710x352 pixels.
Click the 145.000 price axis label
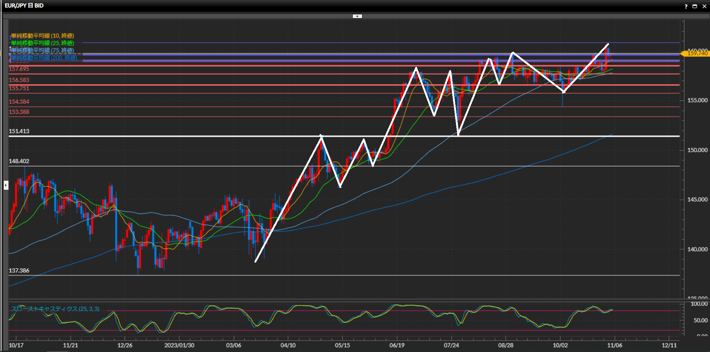[x=697, y=199]
